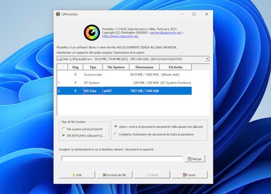
Task: Click the Uscire exit button
Action: pyautogui.click(x=190, y=175)
